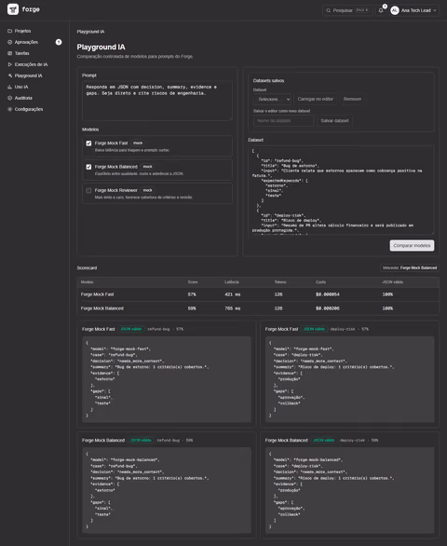Open the notifications bell
Image resolution: width=447 pixels, height=546 pixels.
click(381, 10)
